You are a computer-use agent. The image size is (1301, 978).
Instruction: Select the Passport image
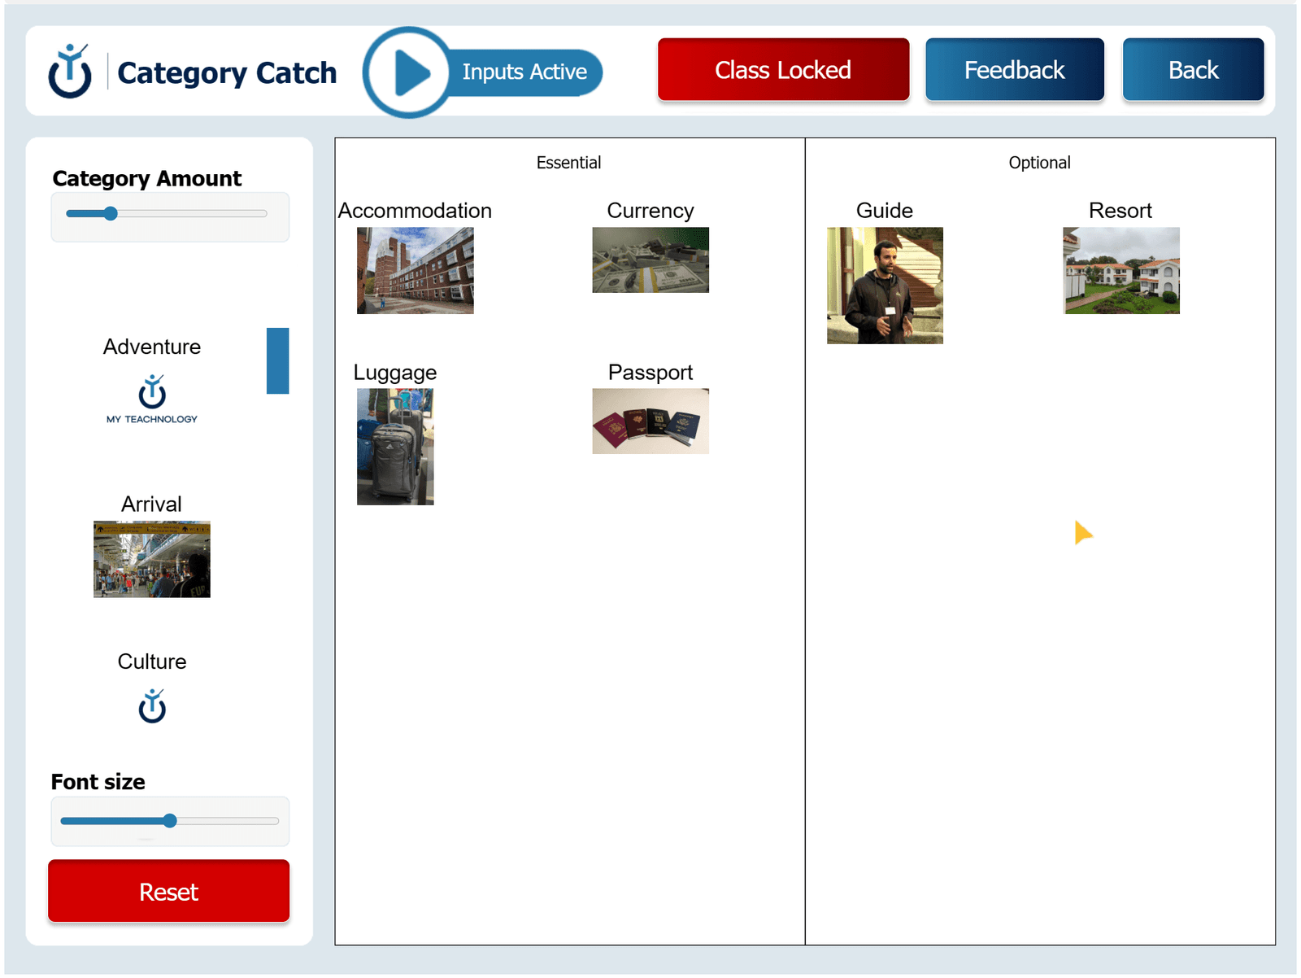[x=650, y=421]
